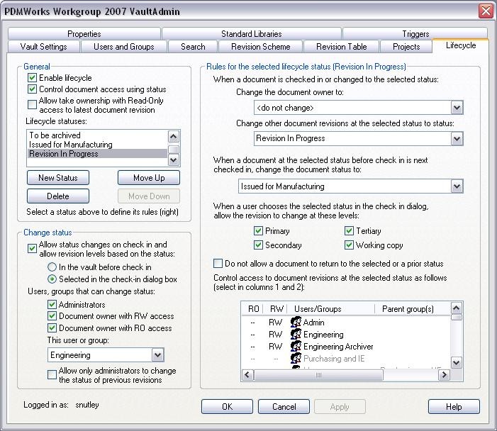Image resolution: width=497 pixels, height=431 pixels.
Task: Open the document owner dropdown
Action: pyautogui.click(x=457, y=108)
